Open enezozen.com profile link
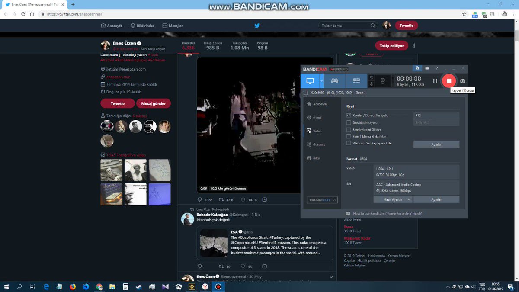Screen dimensions: 519x292 click(x=118, y=77)
